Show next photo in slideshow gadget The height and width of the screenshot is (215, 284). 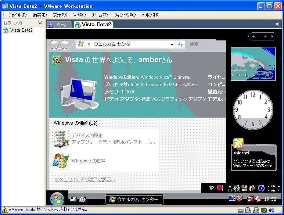(x=254, y=75)
